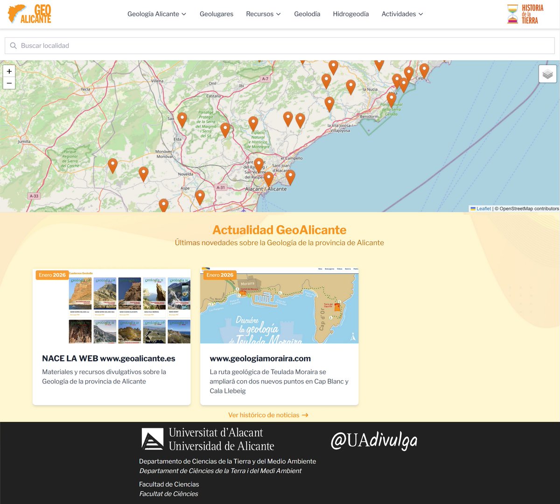Screen dimensions: 560x504
Task: Select marker near Sierra del Carche park
Action: click(x=112, y=165)
